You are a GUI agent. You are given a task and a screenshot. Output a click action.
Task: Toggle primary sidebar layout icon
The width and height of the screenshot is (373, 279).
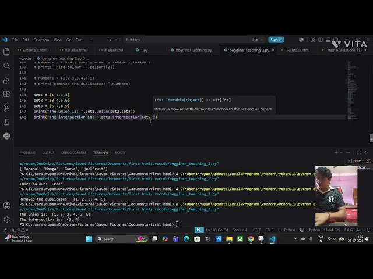tap(321, 40)
